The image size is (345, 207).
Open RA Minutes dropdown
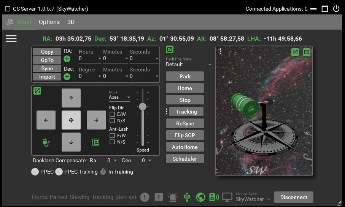(116, 58)
